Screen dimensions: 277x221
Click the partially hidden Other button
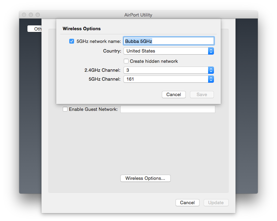(35, 29)
